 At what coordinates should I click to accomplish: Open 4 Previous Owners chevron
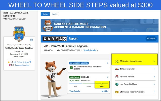click(x=154, y=69)
